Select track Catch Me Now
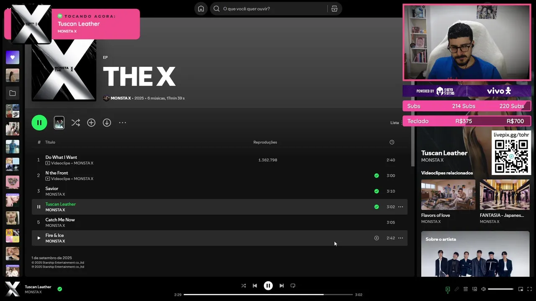 [219, 222]
